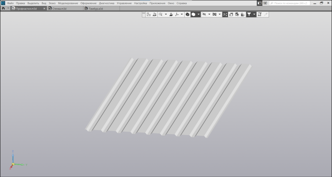Open the Справка menu
332x177 pixels.
click(182, 3)
